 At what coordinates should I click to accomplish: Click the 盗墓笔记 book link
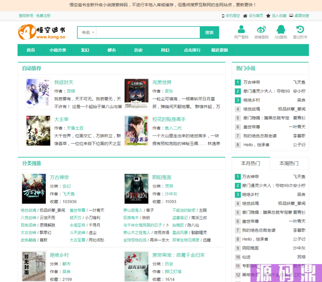(180, 218)
